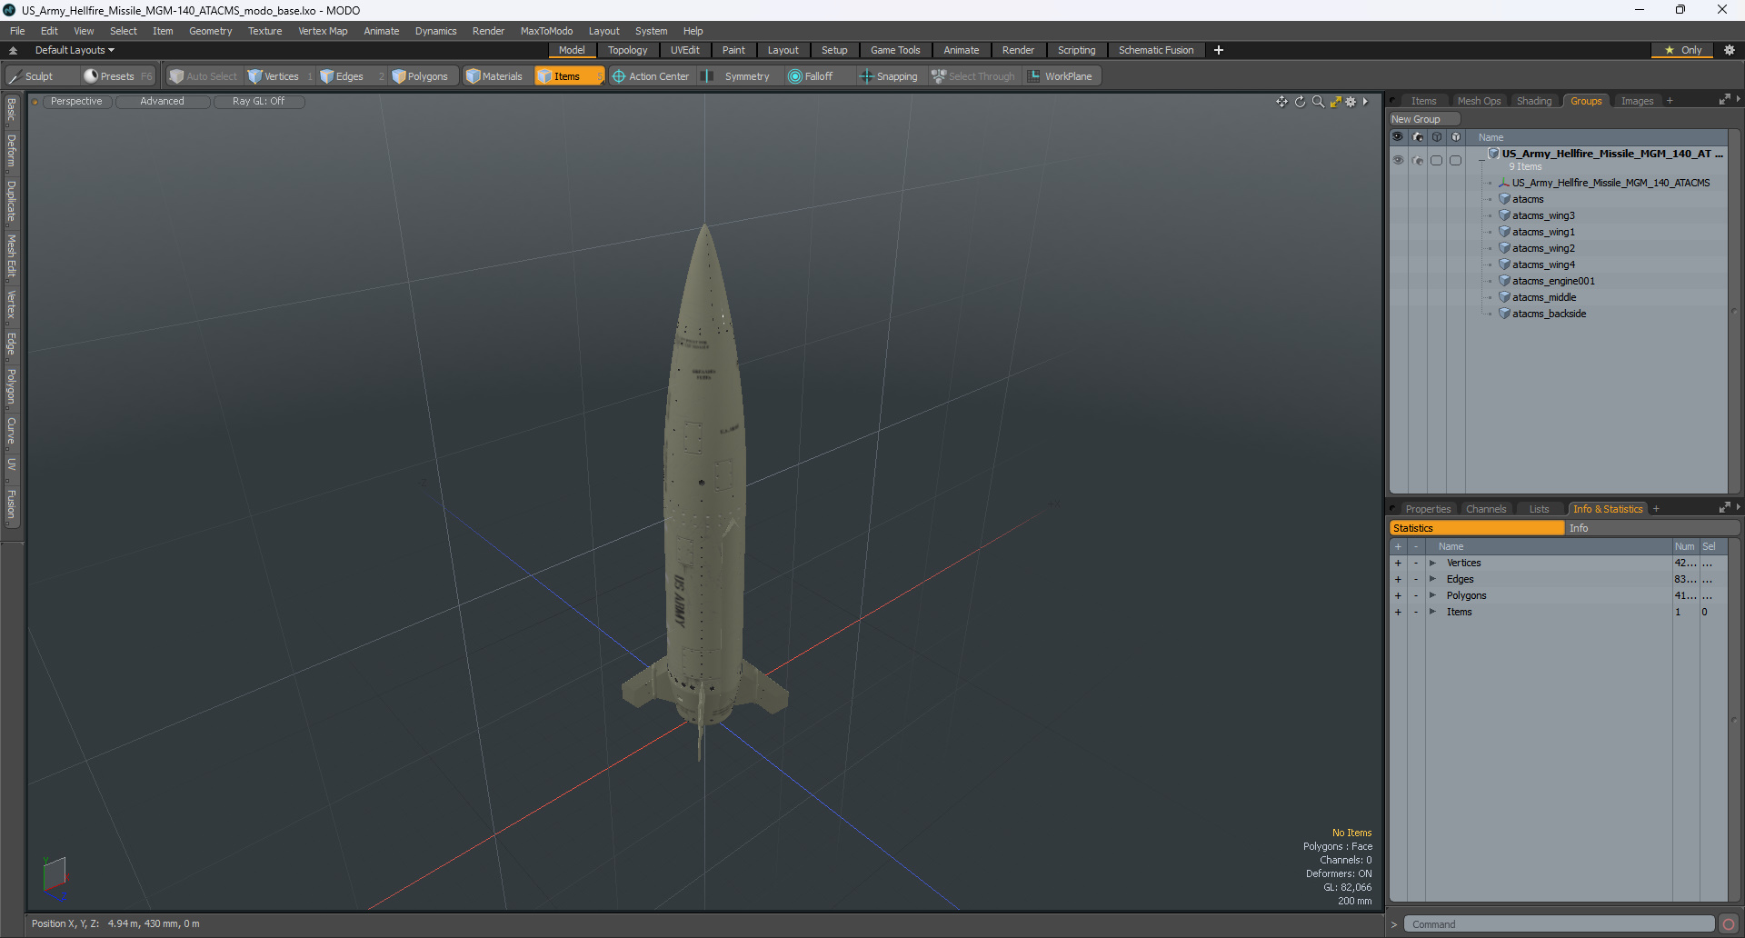Expand the Items statistics row
The height and width of the screenshot is (938, 1745).
point(1432,613)
